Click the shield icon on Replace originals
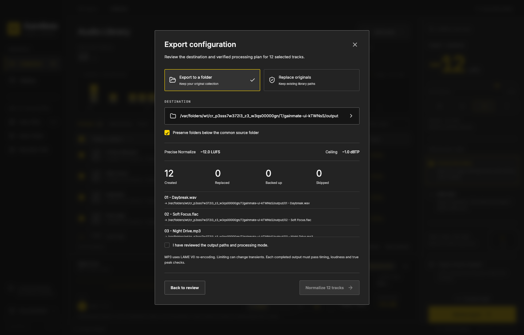The width and height of the screenshot is (524, 335). 272,80
